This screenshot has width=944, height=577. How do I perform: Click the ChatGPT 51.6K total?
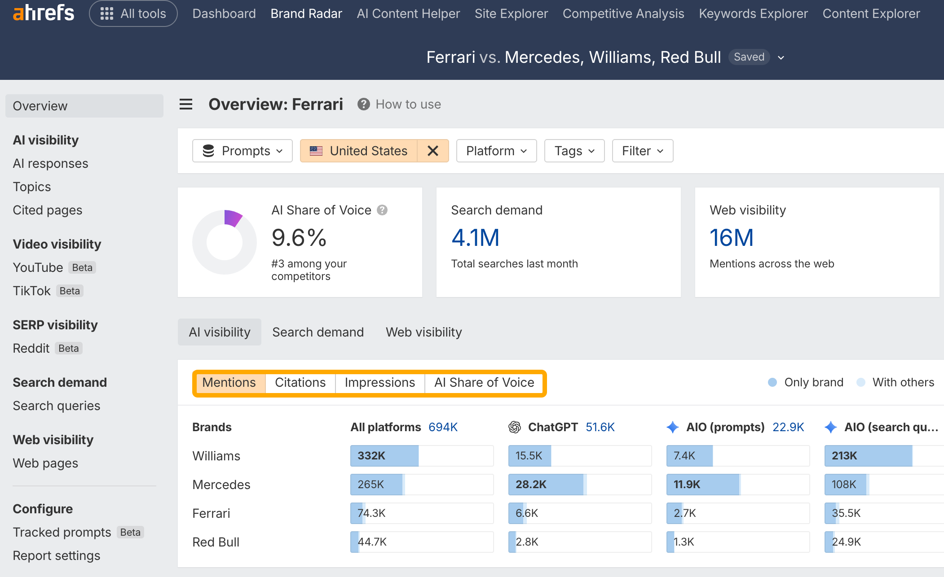click(x=600, y=427)
